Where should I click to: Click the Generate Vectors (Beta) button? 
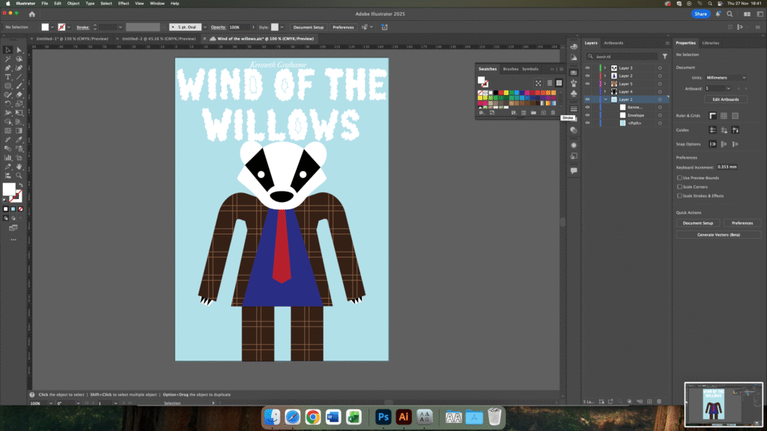coord(718,234)
